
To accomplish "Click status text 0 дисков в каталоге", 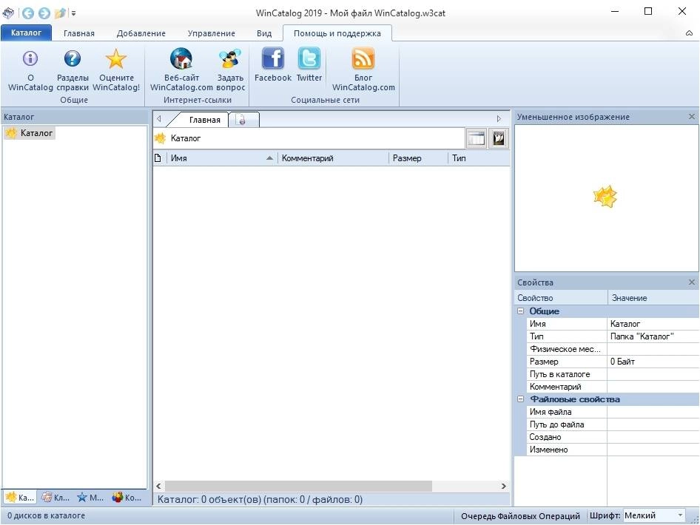I will (x=46, y=515).
